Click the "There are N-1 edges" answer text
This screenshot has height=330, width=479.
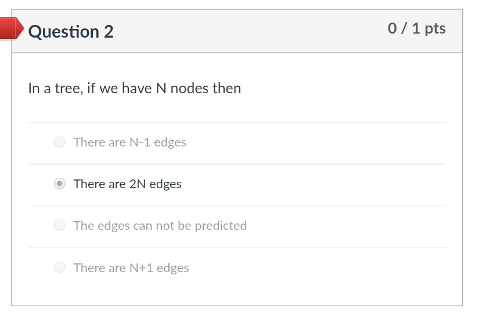(x=129, y=142)
